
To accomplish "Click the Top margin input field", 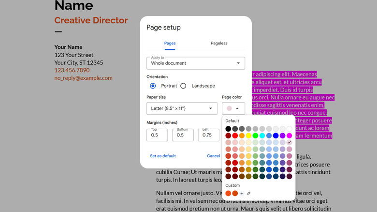I will 157,135.
